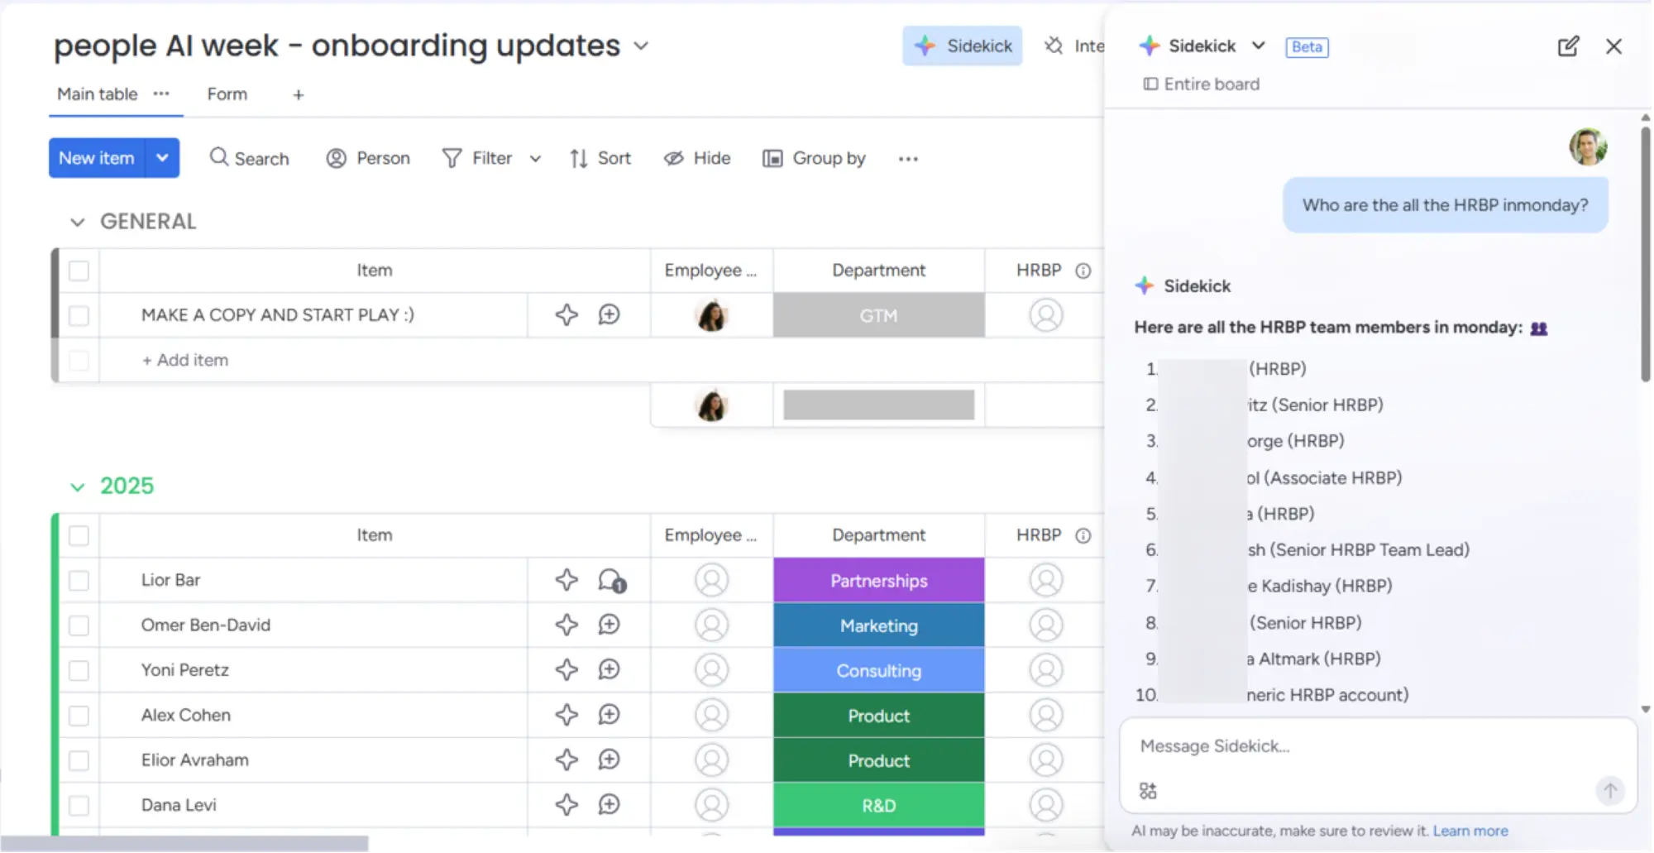1654x853 pixels.
Task: Click the New item button
Action: point(97,158)
